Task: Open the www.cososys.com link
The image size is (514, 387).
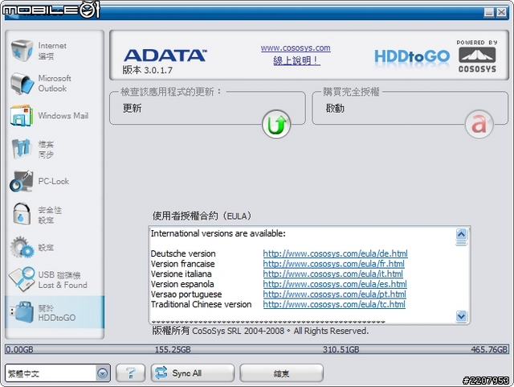Action: 296,48
